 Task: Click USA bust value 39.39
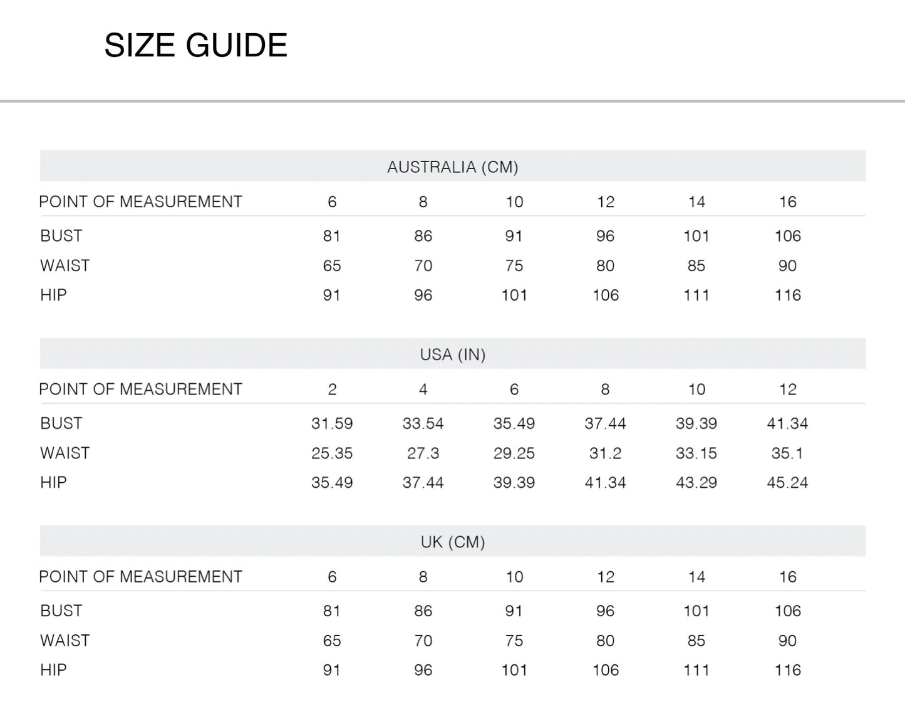click(696, 423)
